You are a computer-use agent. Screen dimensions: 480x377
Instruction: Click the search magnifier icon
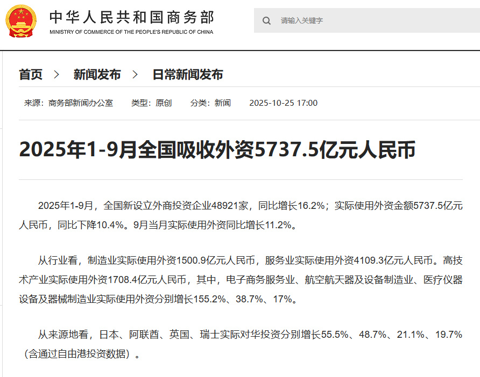click(266, 20)
